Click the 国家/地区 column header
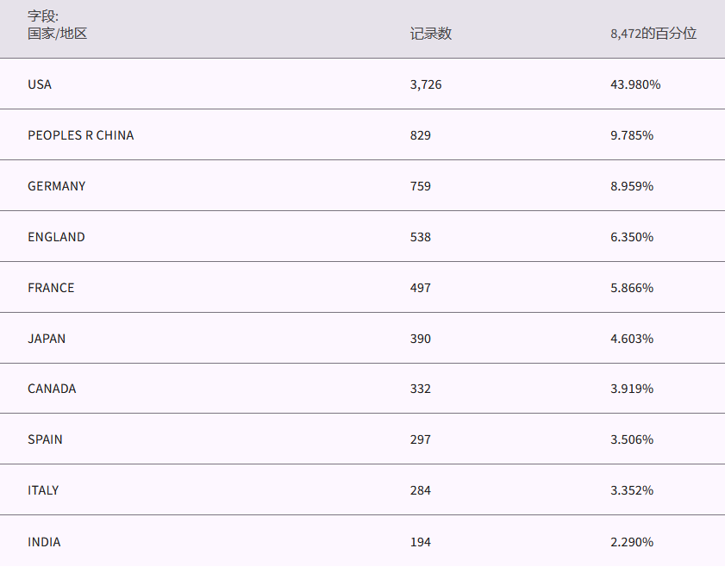725x567 pixels. pos(58,34)
